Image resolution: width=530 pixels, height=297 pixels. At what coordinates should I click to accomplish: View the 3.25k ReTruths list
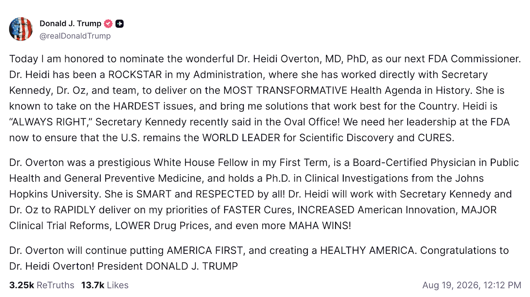pyautogui.click(x=42, y=285)
